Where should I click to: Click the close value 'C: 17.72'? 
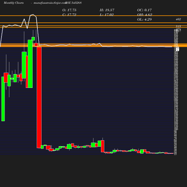coord(69,15)
